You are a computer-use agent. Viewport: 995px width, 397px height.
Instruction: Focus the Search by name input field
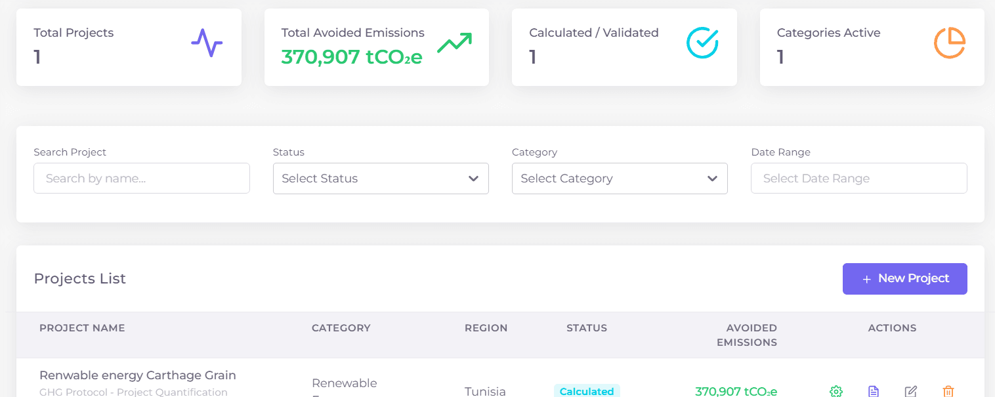(142, 178)
